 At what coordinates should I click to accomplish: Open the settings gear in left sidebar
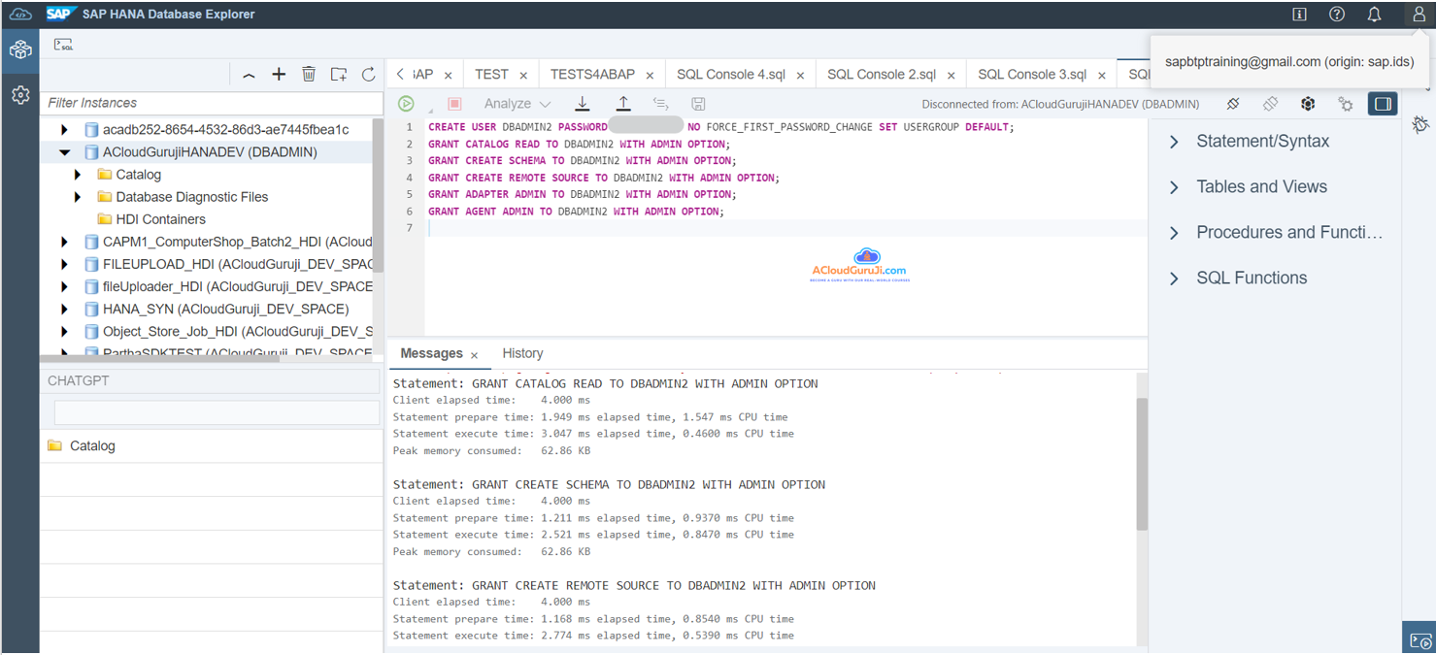19,95
